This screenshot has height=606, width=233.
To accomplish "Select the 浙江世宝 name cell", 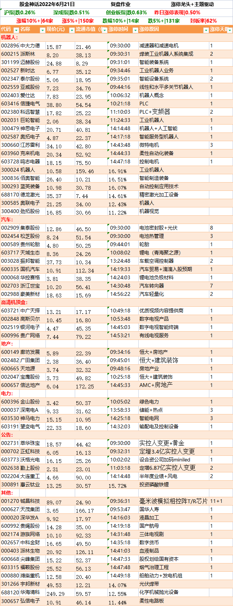I will [32, 286].
